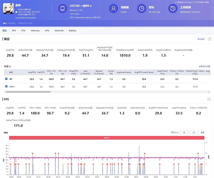Image resolution: width=214 pixels, height=178 pixels.
Task: Open the Network tab
Action: 59,31
